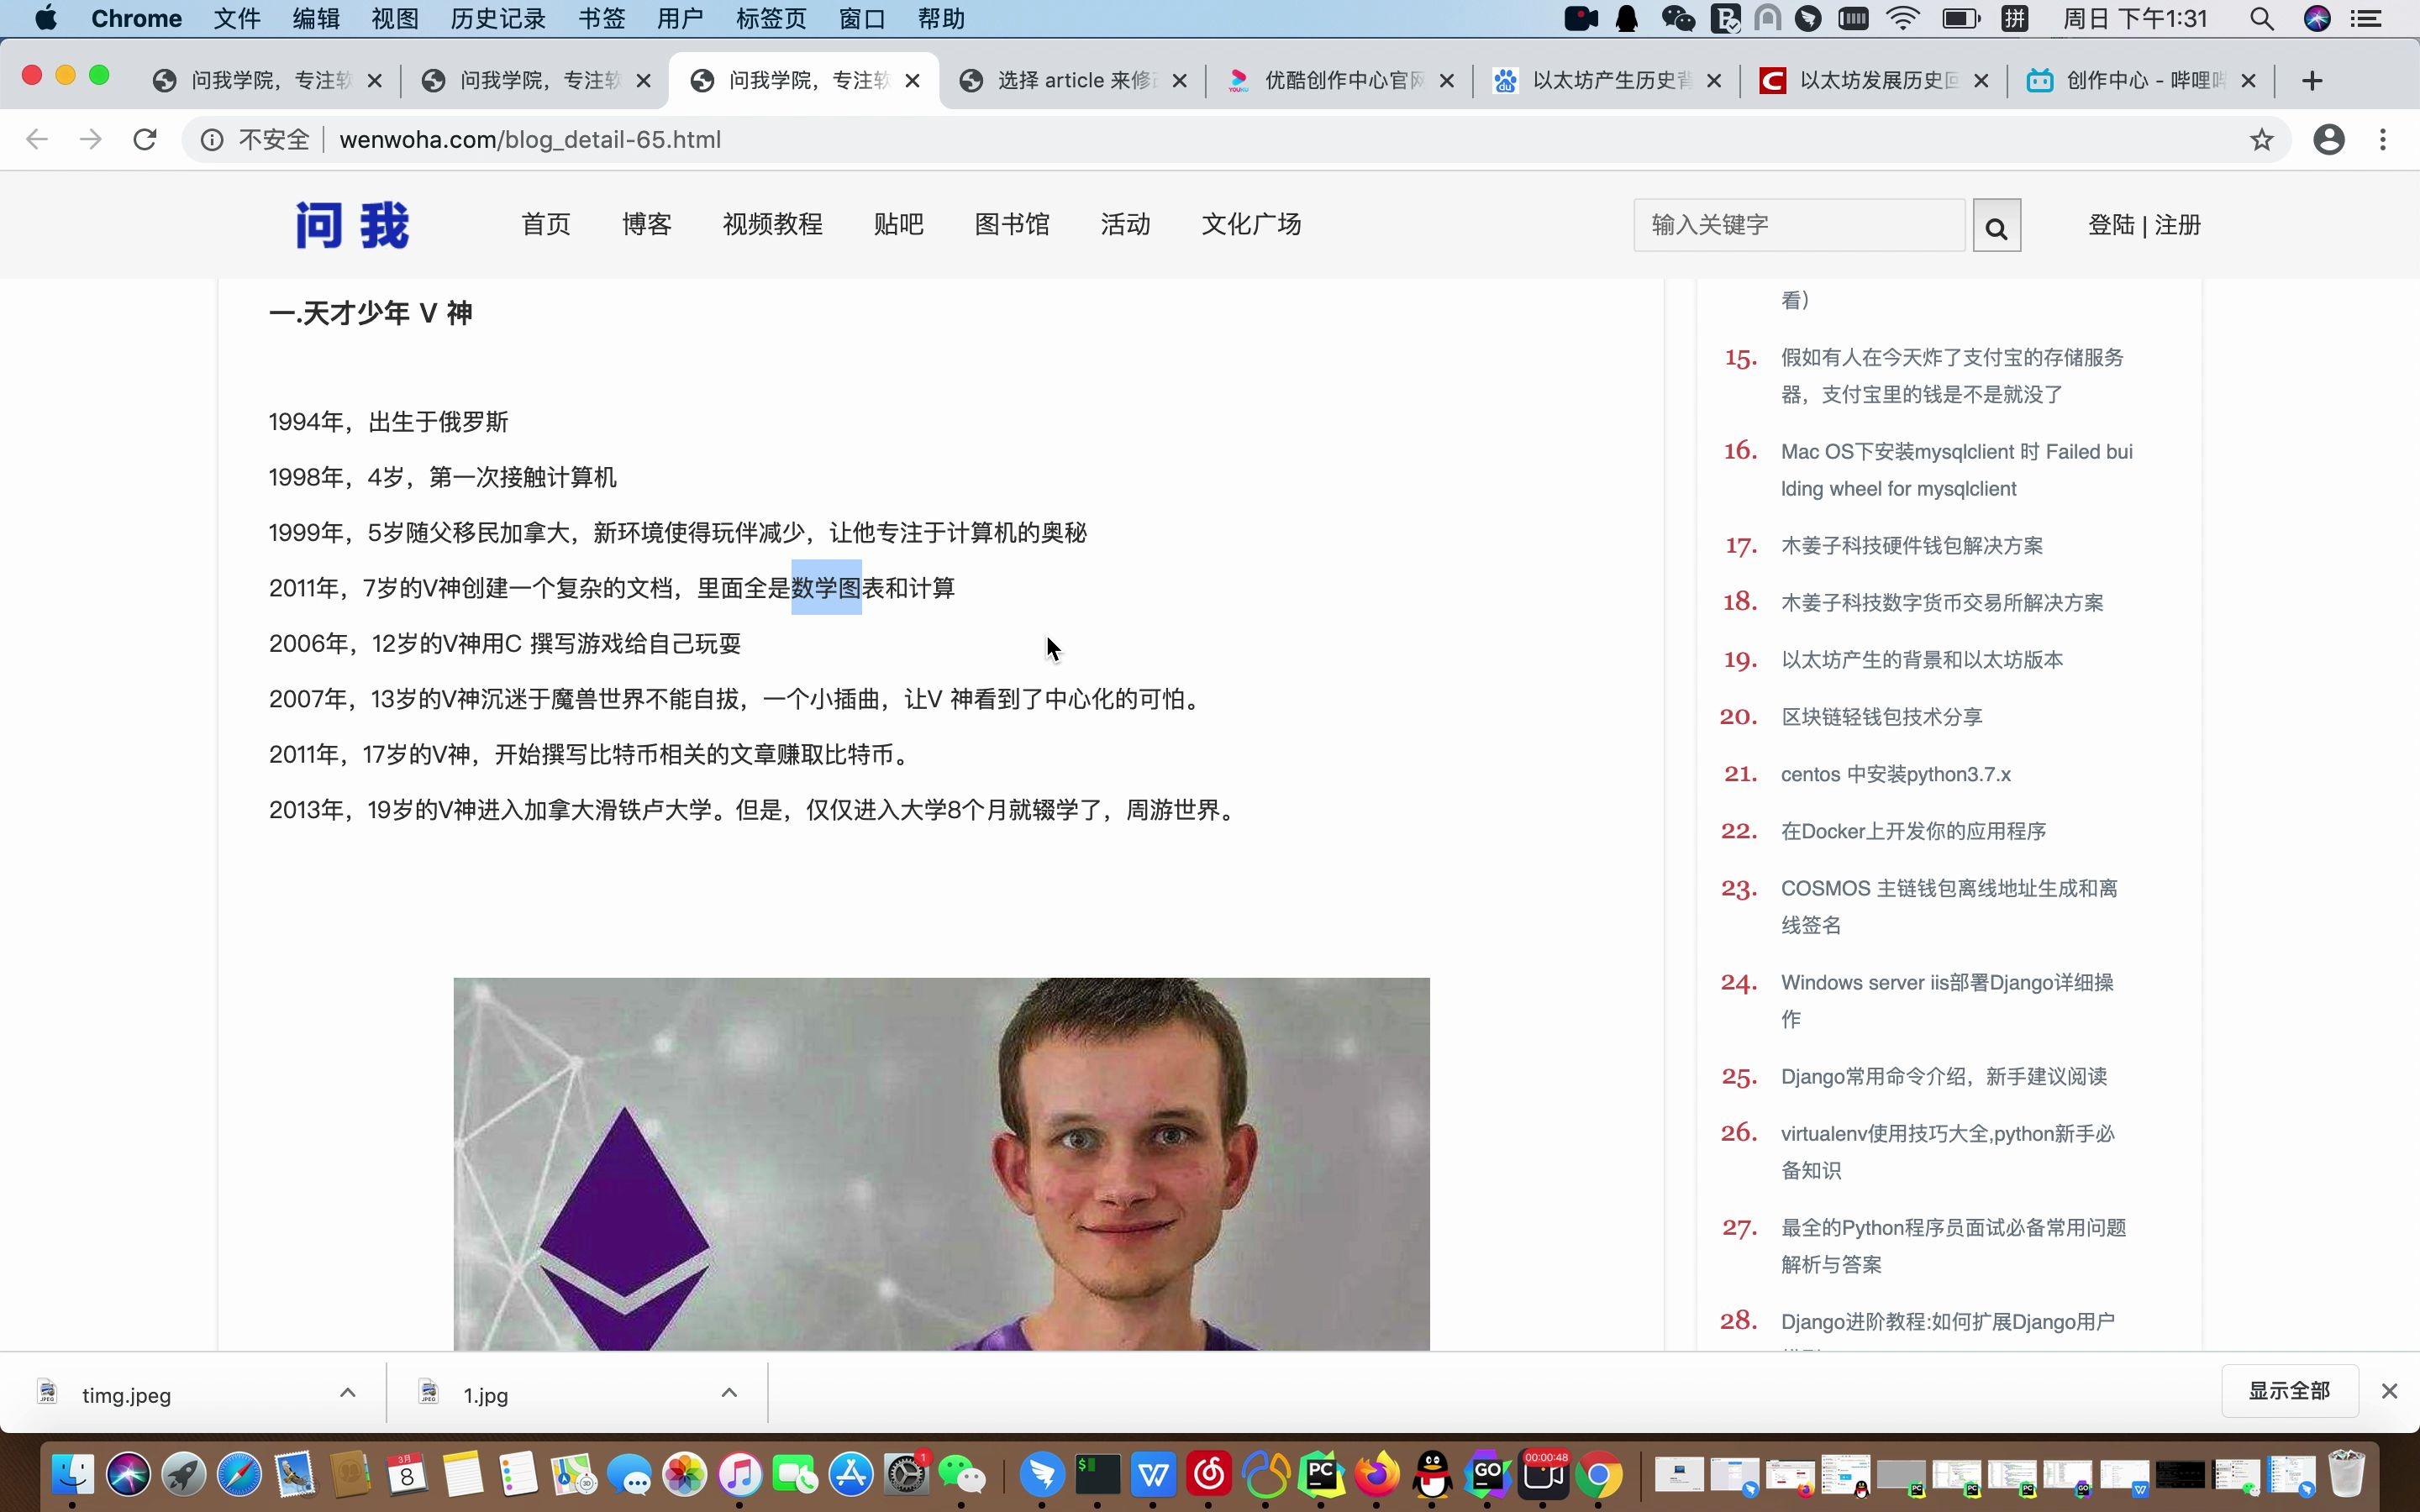Screen dimensions: 2420x1512
Task: Switch to the 以太坊发展历史 tab
Action: coord(1873,81)
